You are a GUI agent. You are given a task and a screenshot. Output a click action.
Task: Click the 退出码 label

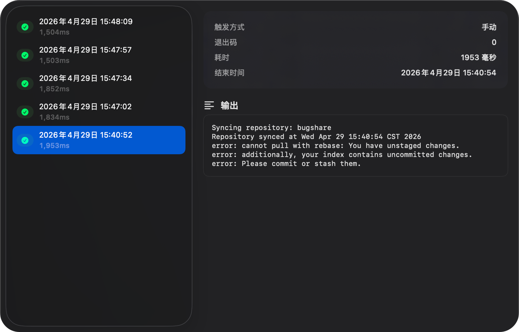click(x=226, y=43)
